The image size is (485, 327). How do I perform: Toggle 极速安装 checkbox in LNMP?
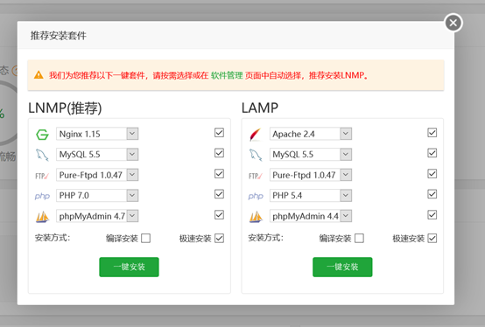tap(219, 239)
